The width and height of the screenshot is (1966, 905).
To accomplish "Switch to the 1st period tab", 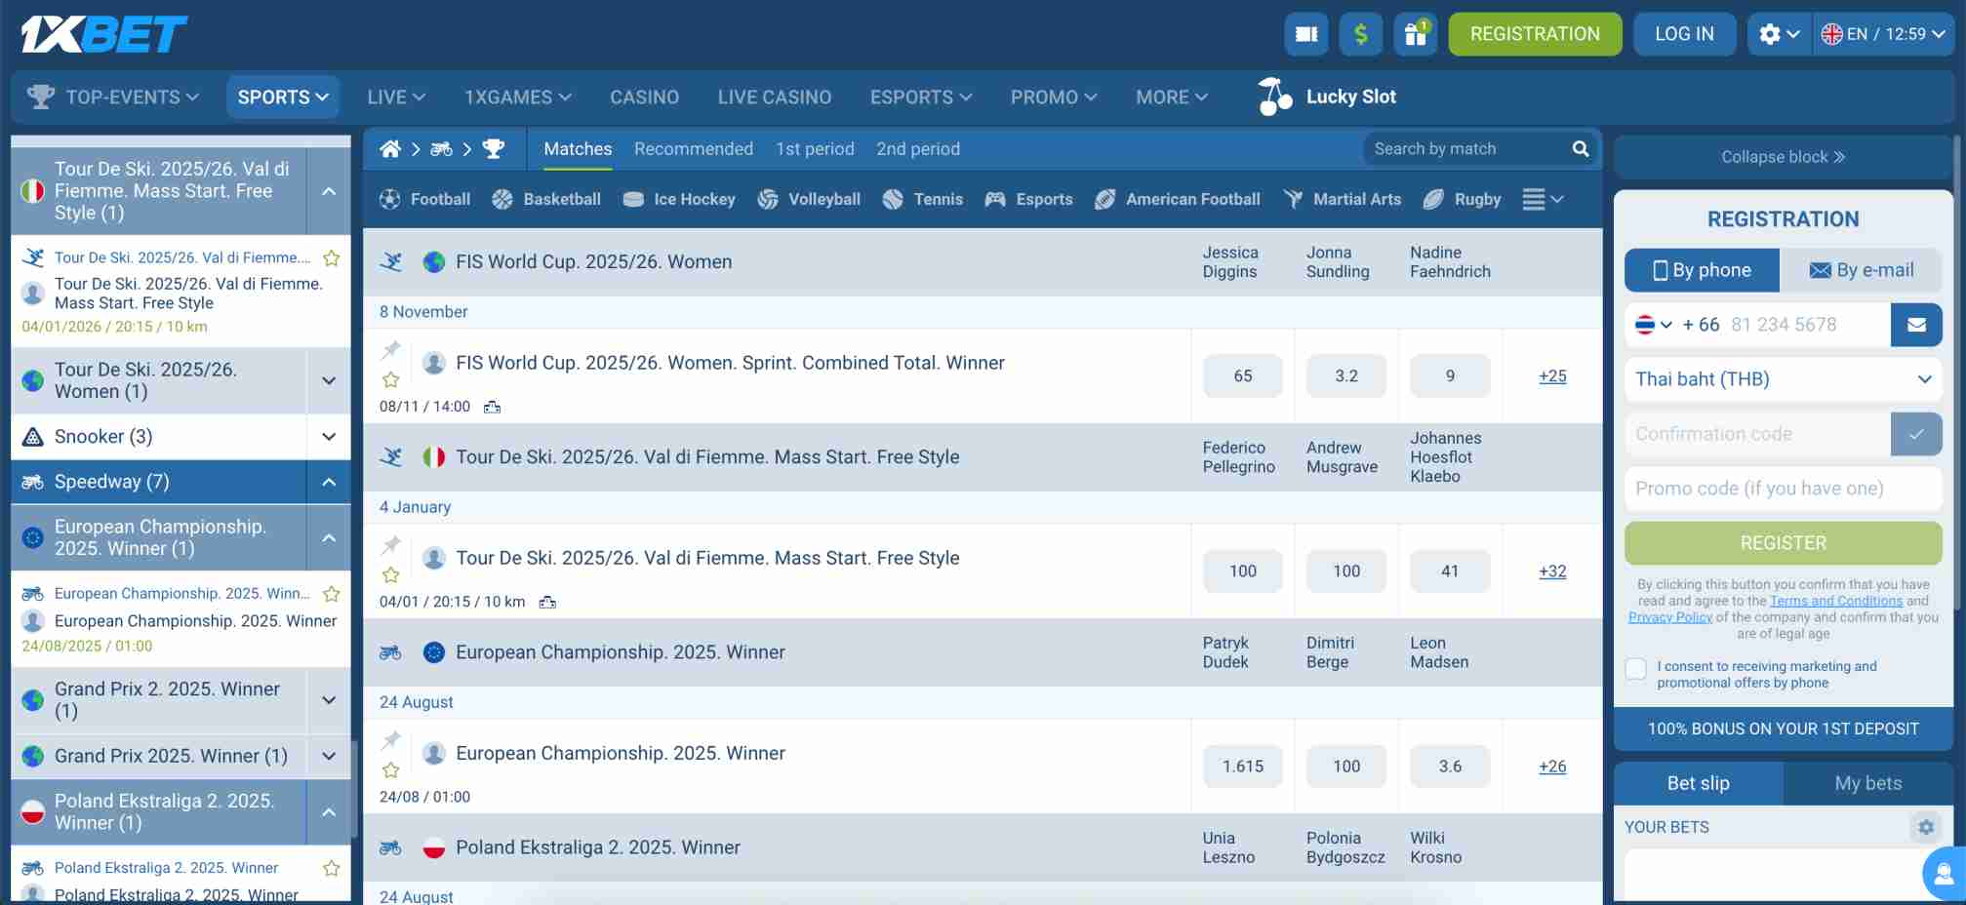I will 815,148.
